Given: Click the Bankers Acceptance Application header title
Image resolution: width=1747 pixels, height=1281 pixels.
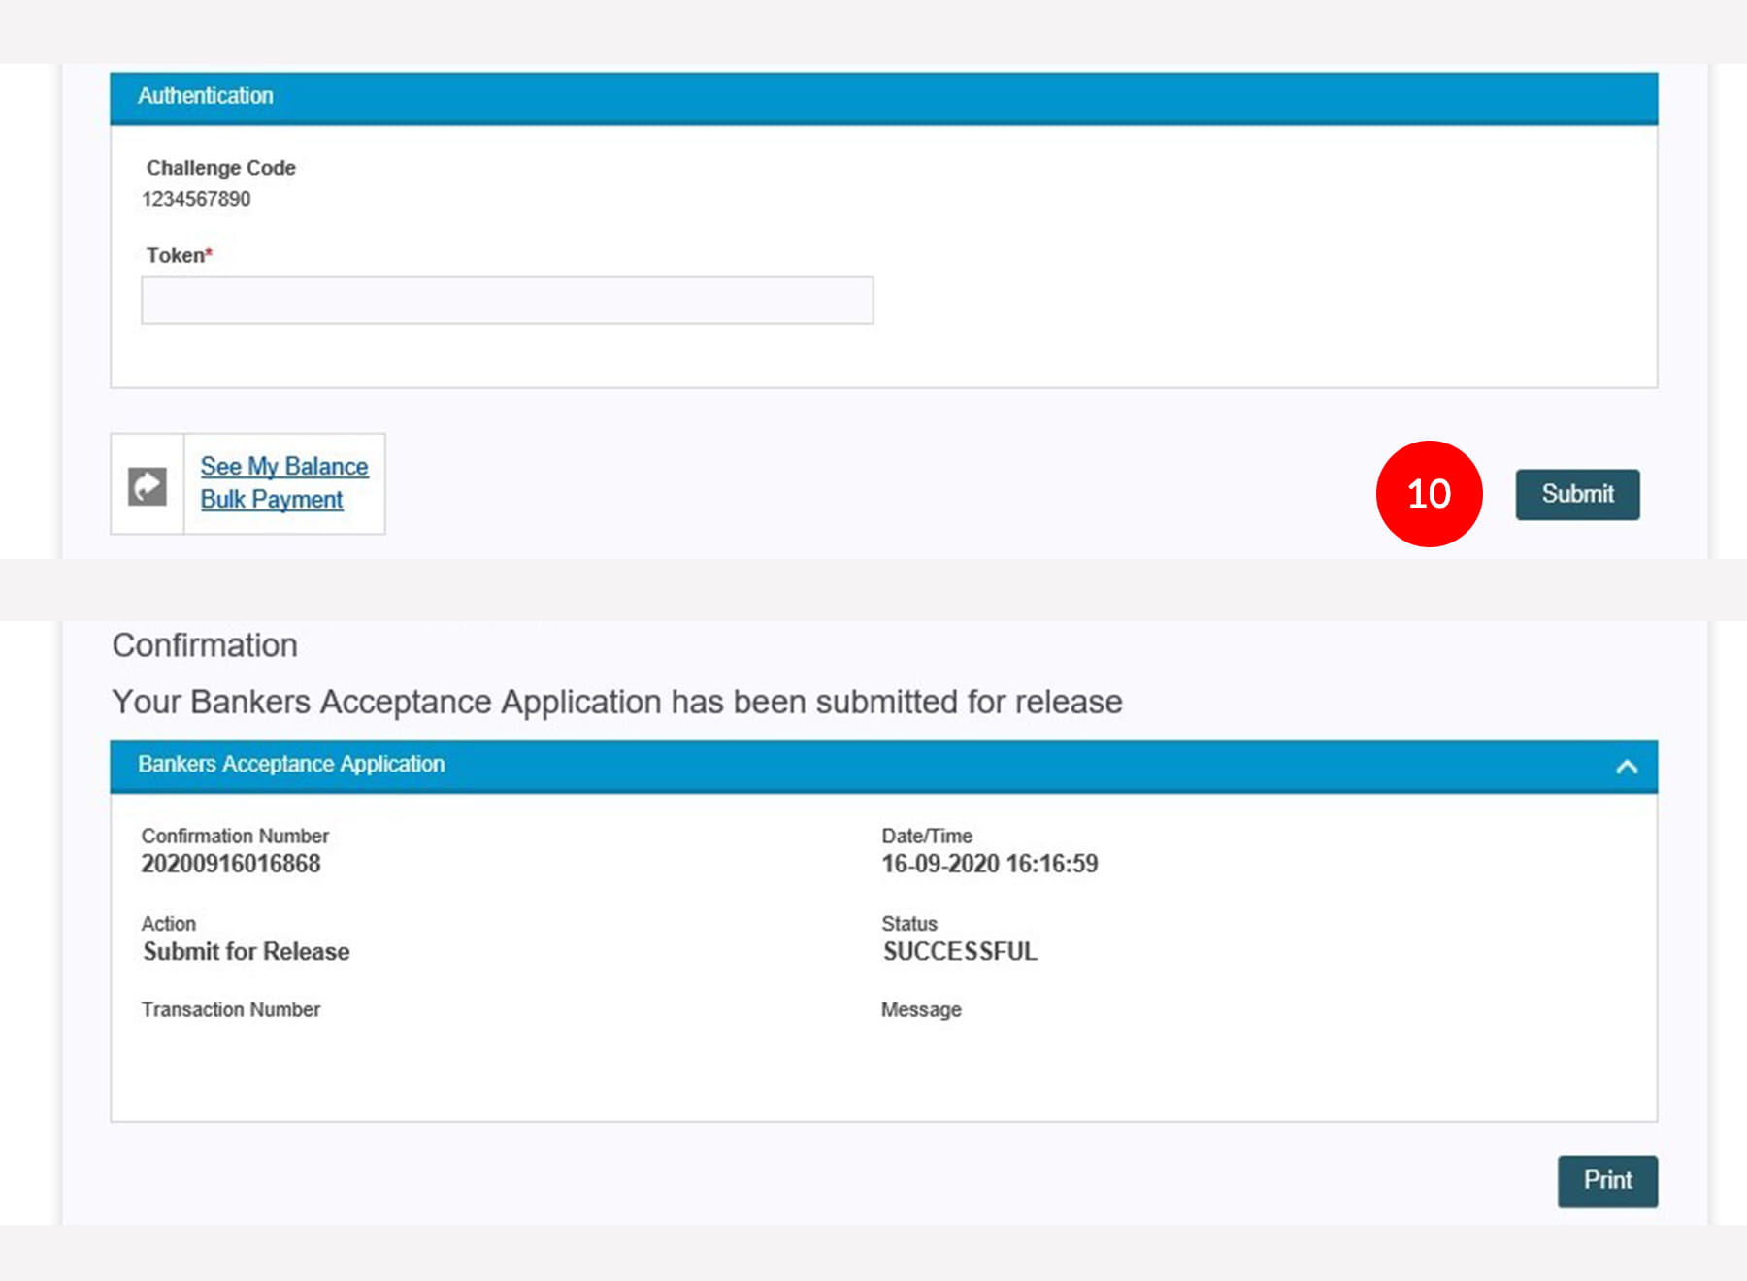Looking at the screenshot, I should [x=291, y=765].
